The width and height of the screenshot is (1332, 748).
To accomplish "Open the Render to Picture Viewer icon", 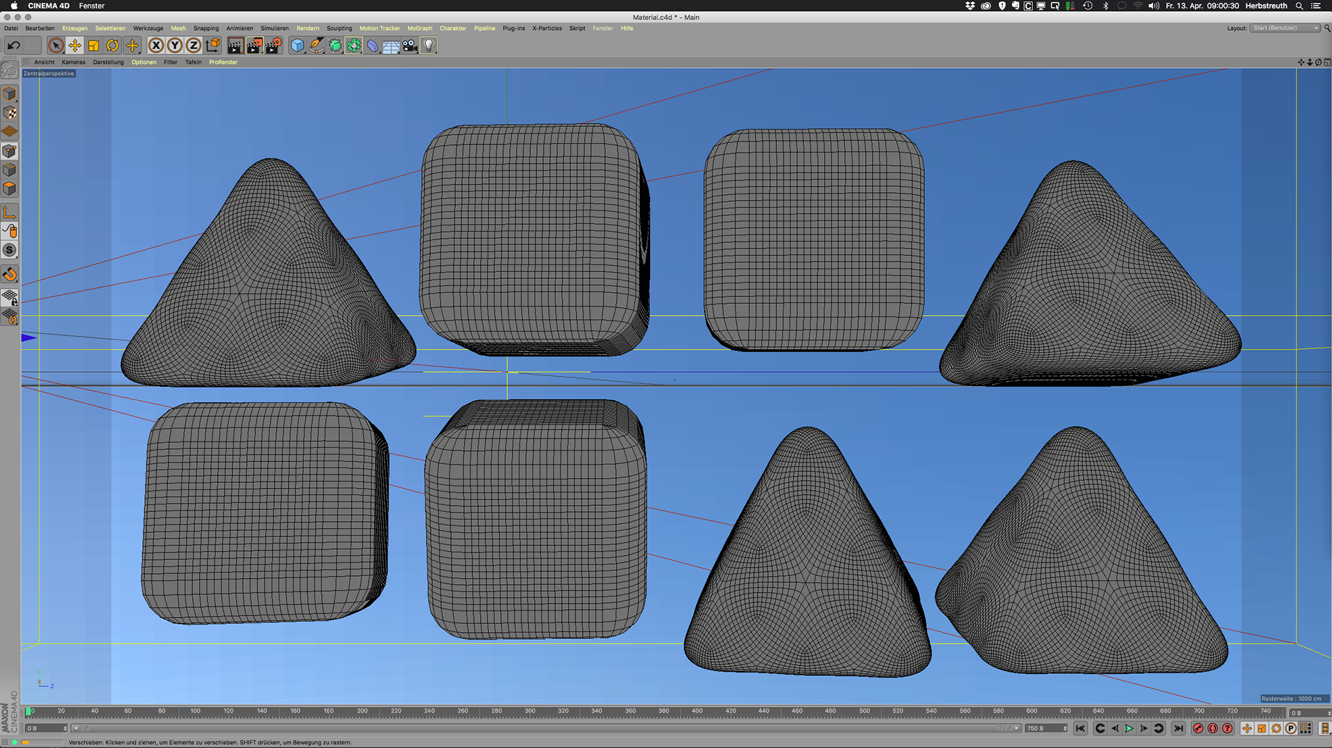I will click(255, 46).
